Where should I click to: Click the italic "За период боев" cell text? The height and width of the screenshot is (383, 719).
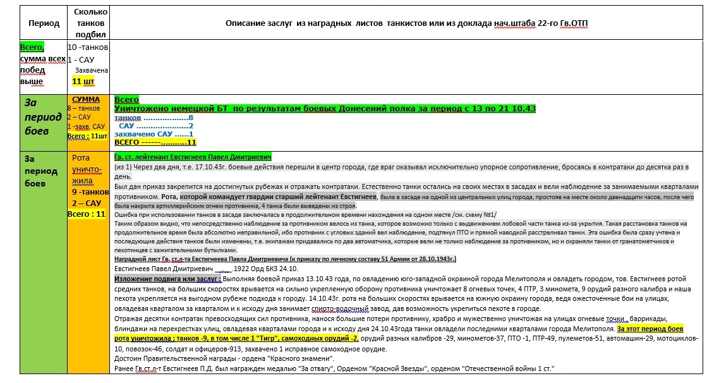tap(43, 116)
